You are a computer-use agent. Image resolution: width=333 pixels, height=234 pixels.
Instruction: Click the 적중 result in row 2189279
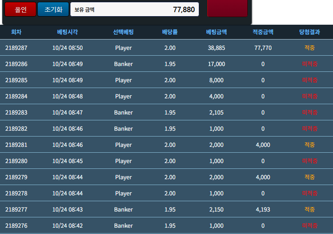click(309, 177)
